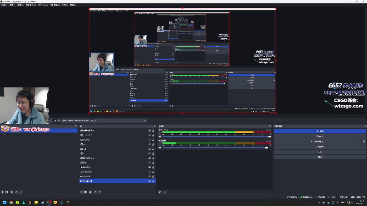Mute the first audio mixer channel

click(160, 136)
